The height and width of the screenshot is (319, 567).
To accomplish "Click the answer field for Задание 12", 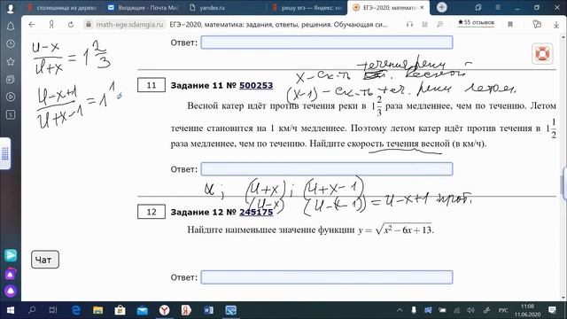I will pos(327,277).
